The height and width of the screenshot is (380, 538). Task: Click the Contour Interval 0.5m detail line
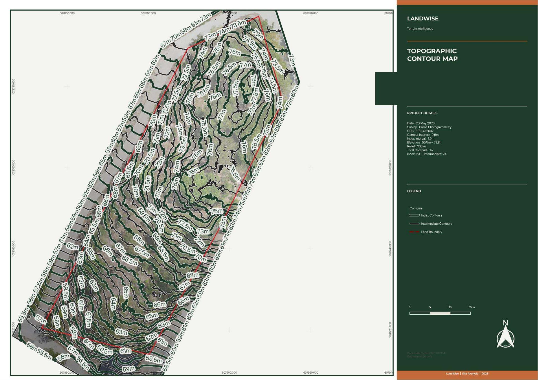pyautogui.click(x=423, y=135)
